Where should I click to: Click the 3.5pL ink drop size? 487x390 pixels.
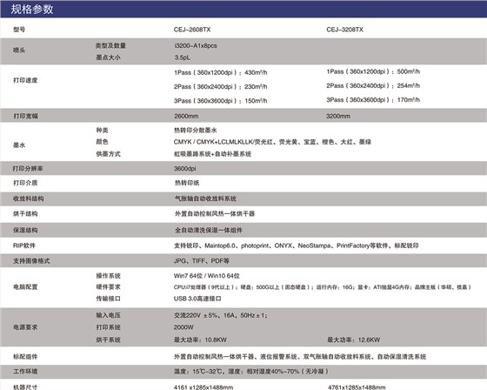pos(183,57)
